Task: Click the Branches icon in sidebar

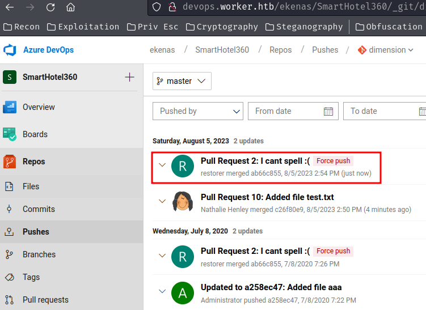Action: [x=9, y=254]
